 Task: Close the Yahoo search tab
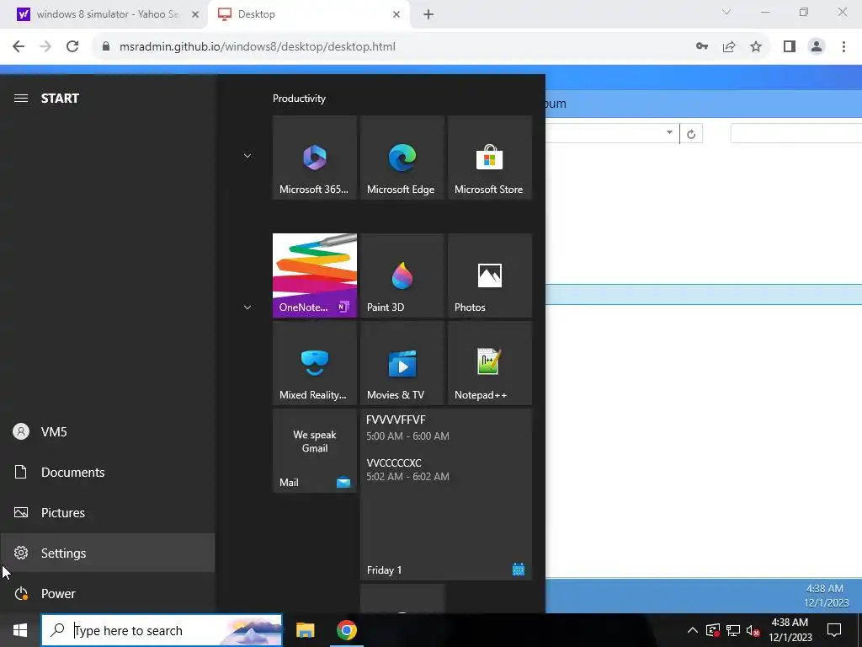click(195, 15)
